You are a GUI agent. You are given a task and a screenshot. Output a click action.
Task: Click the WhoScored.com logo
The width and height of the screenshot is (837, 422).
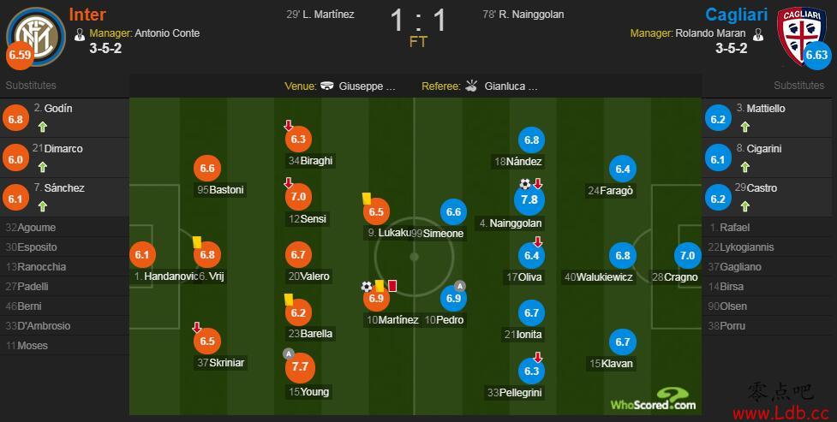click(654, 400)
